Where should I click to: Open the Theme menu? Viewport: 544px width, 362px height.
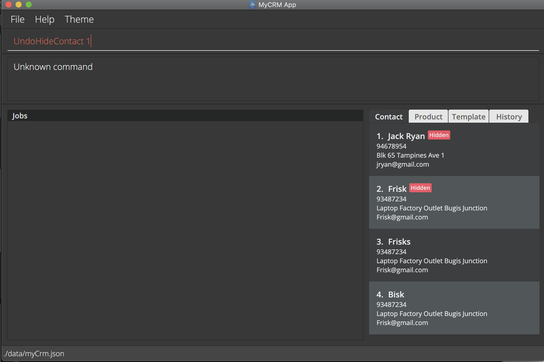point(79,19)
